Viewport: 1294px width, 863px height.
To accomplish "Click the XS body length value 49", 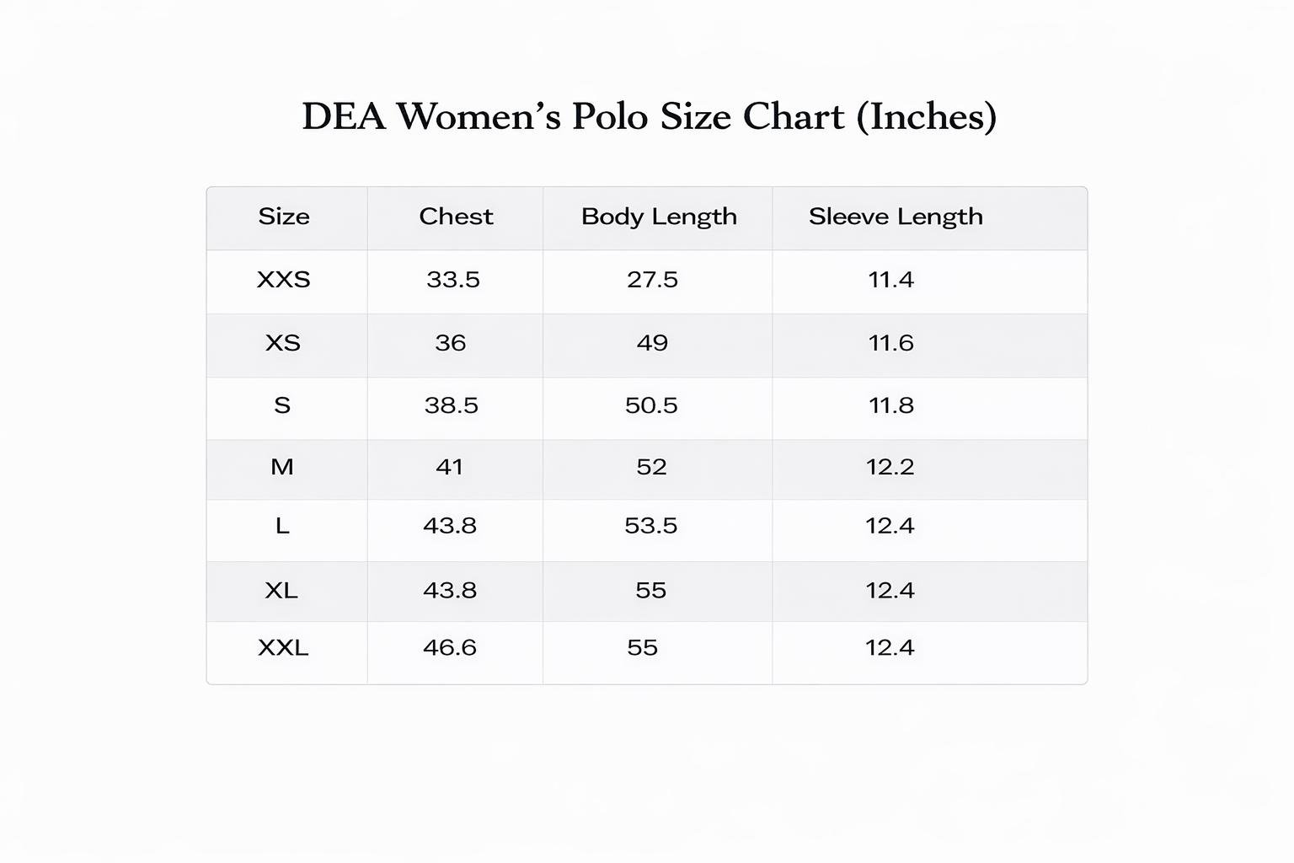I will 652,343.
